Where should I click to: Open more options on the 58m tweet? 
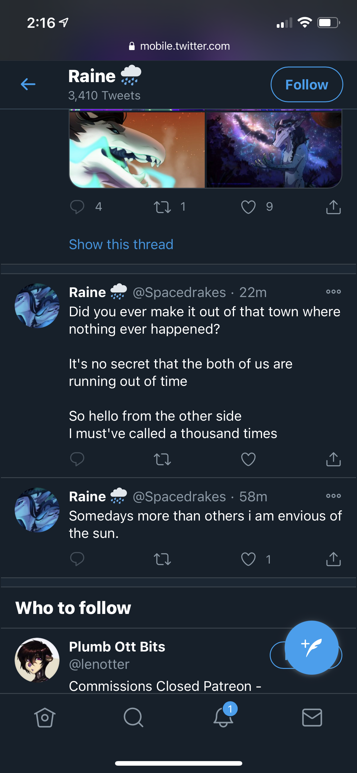[x=333, y=496]
